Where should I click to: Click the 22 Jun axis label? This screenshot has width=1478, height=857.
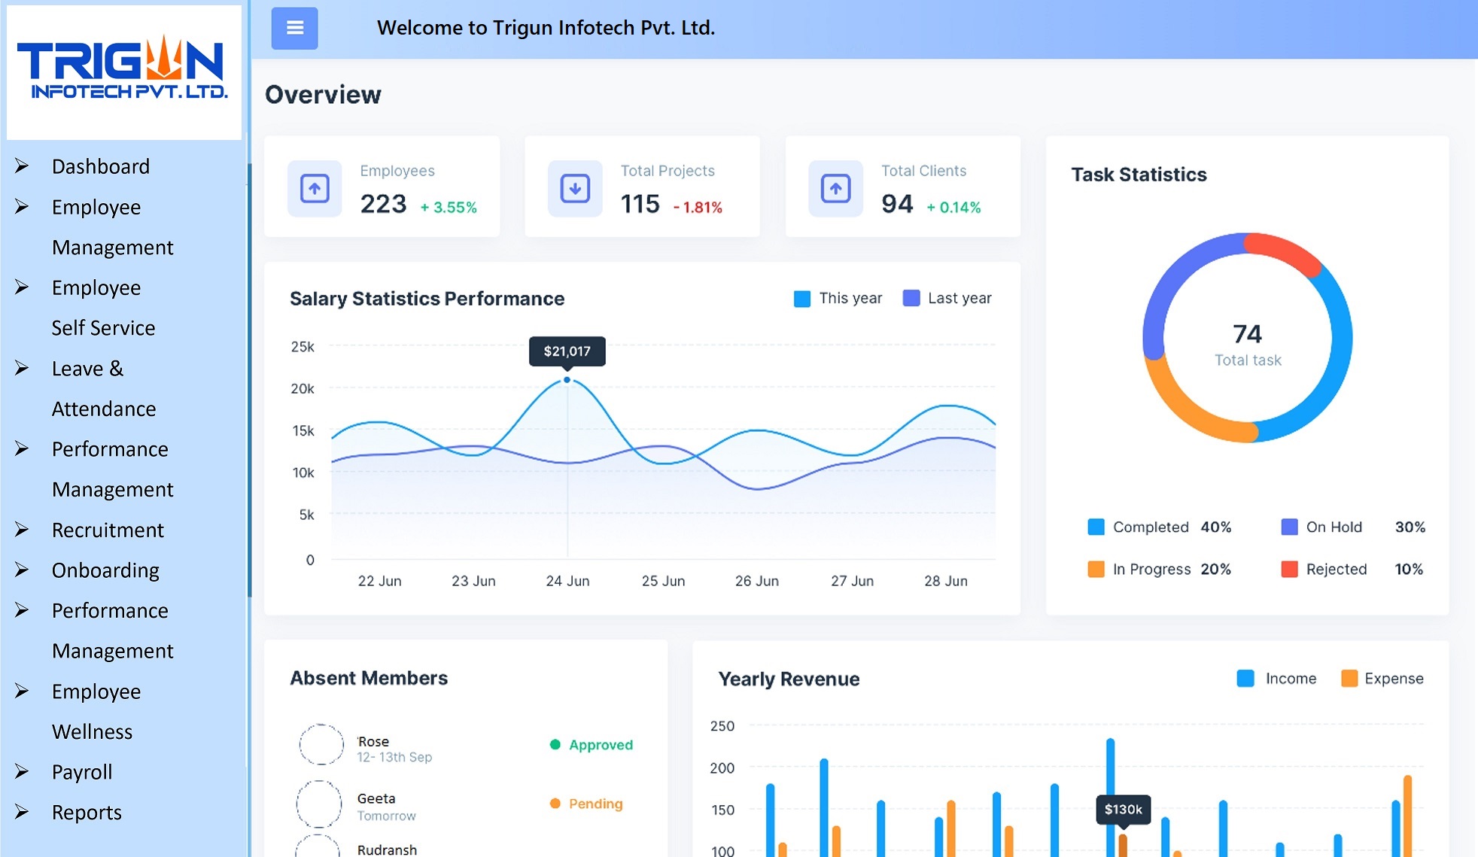(379, 581)
